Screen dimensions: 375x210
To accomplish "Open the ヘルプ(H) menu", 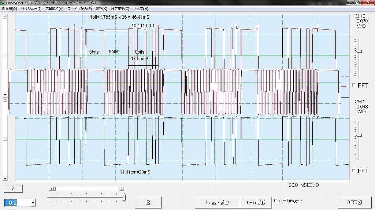I will point(141,9).
